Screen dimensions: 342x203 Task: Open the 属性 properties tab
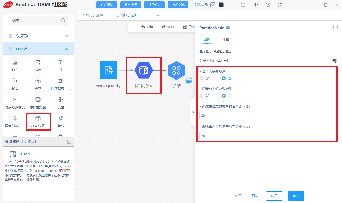tap(207, 40)
